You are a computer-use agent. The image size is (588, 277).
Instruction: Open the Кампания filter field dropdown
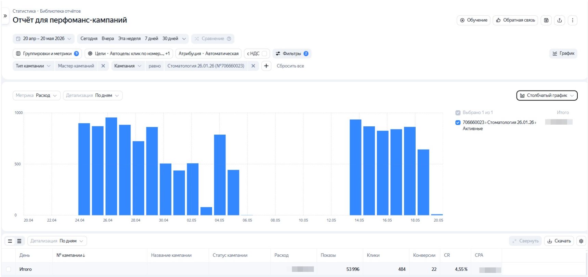128,66
